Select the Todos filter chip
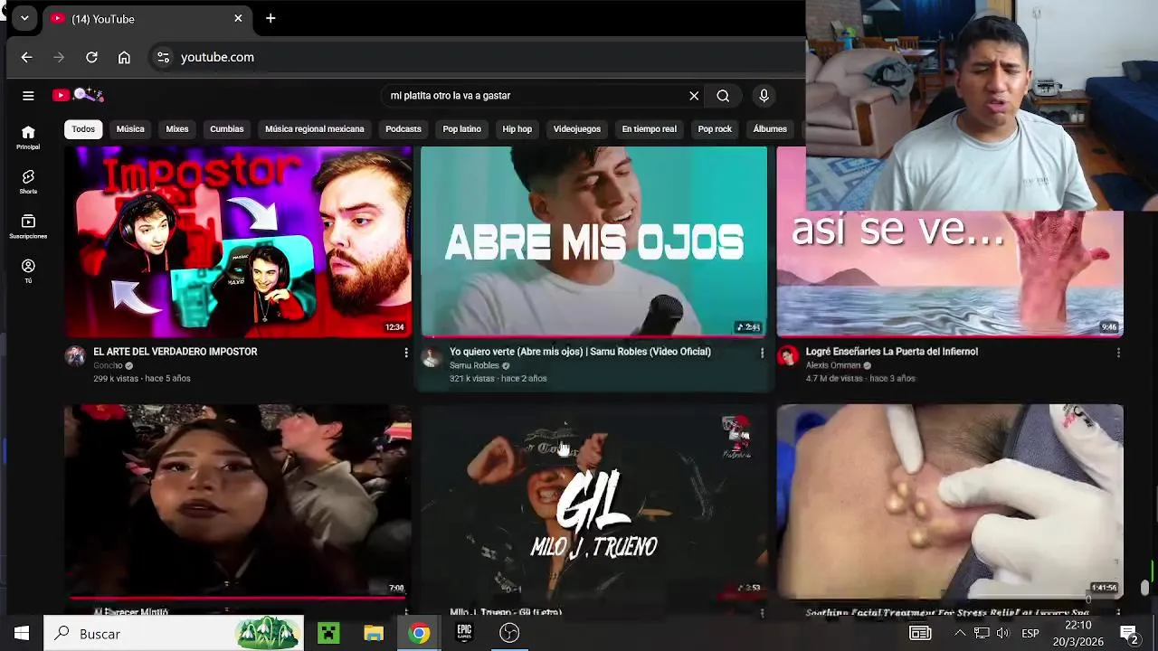The image size is (1158, 651). pos(83,129)
